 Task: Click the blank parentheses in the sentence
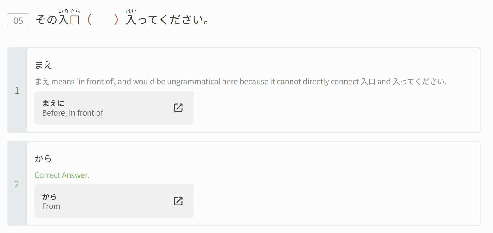pyautogui.click(x=103, y=19)
